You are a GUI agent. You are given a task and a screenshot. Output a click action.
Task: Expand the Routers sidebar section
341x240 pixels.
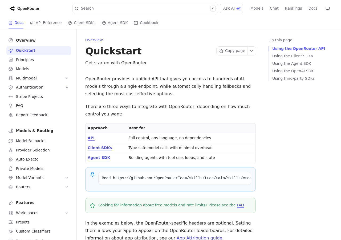(x=67, y=187)
